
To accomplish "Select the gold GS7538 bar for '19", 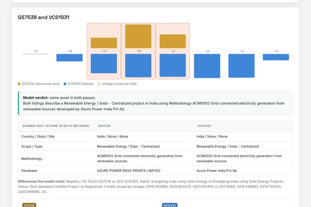I will coord(104,43).
